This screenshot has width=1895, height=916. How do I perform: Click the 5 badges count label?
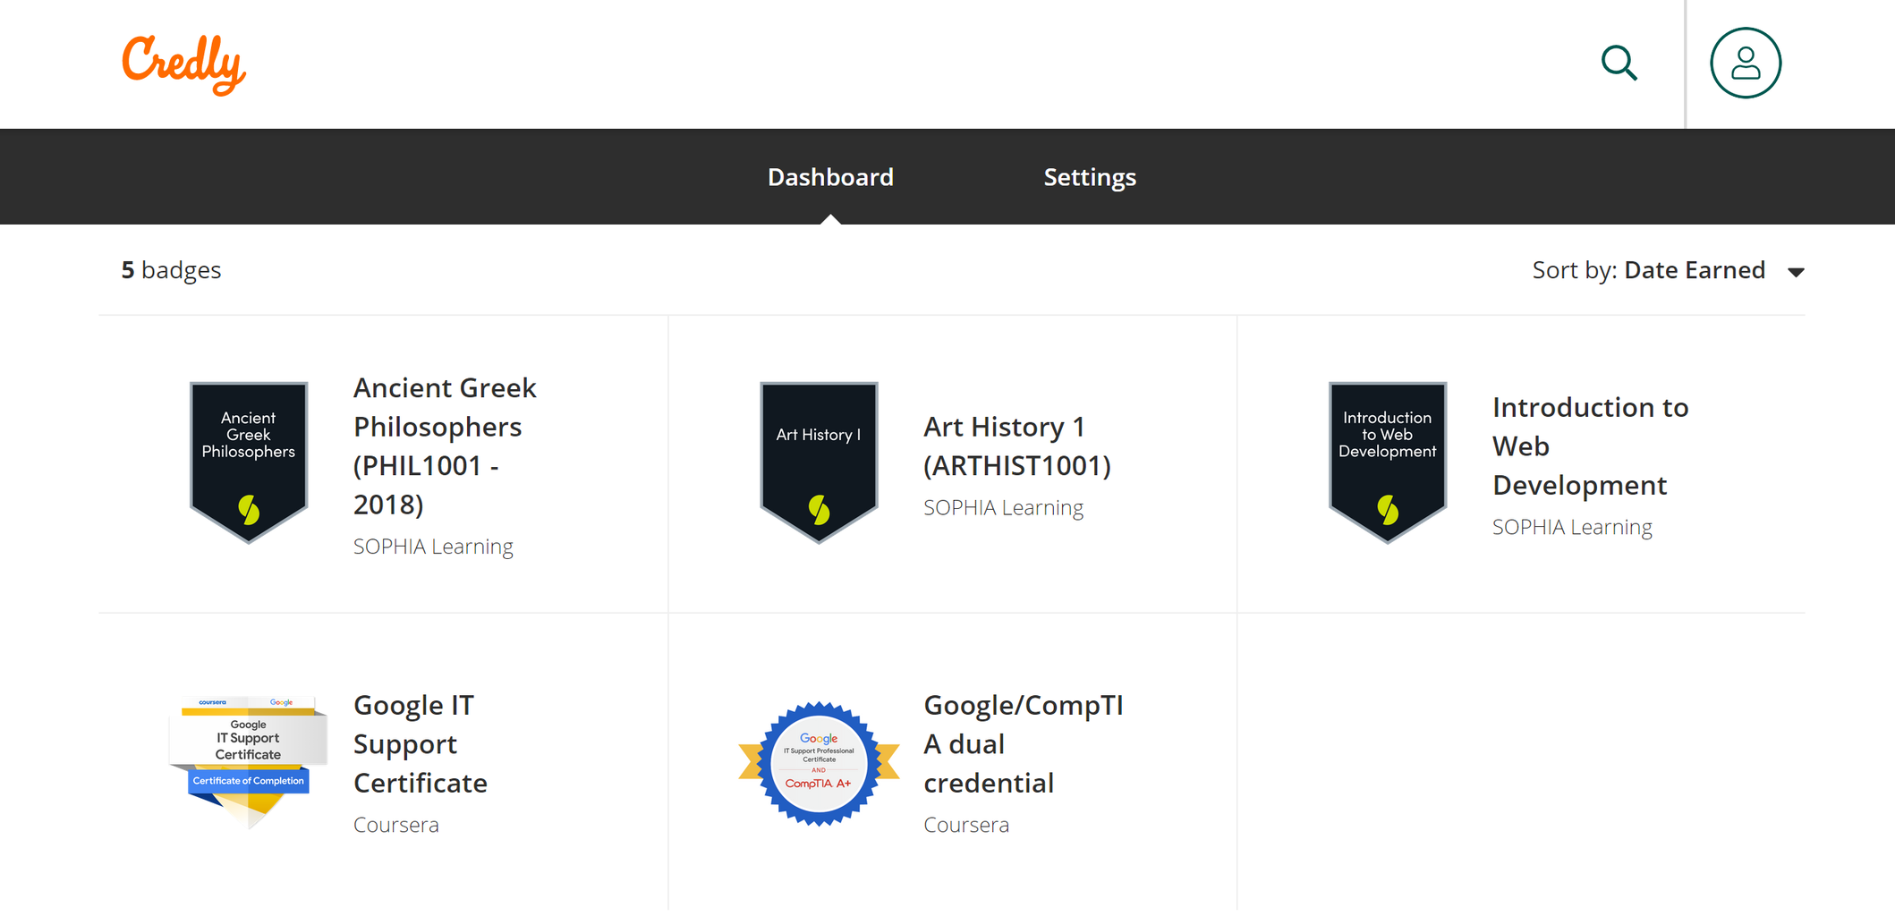[171, 270]
